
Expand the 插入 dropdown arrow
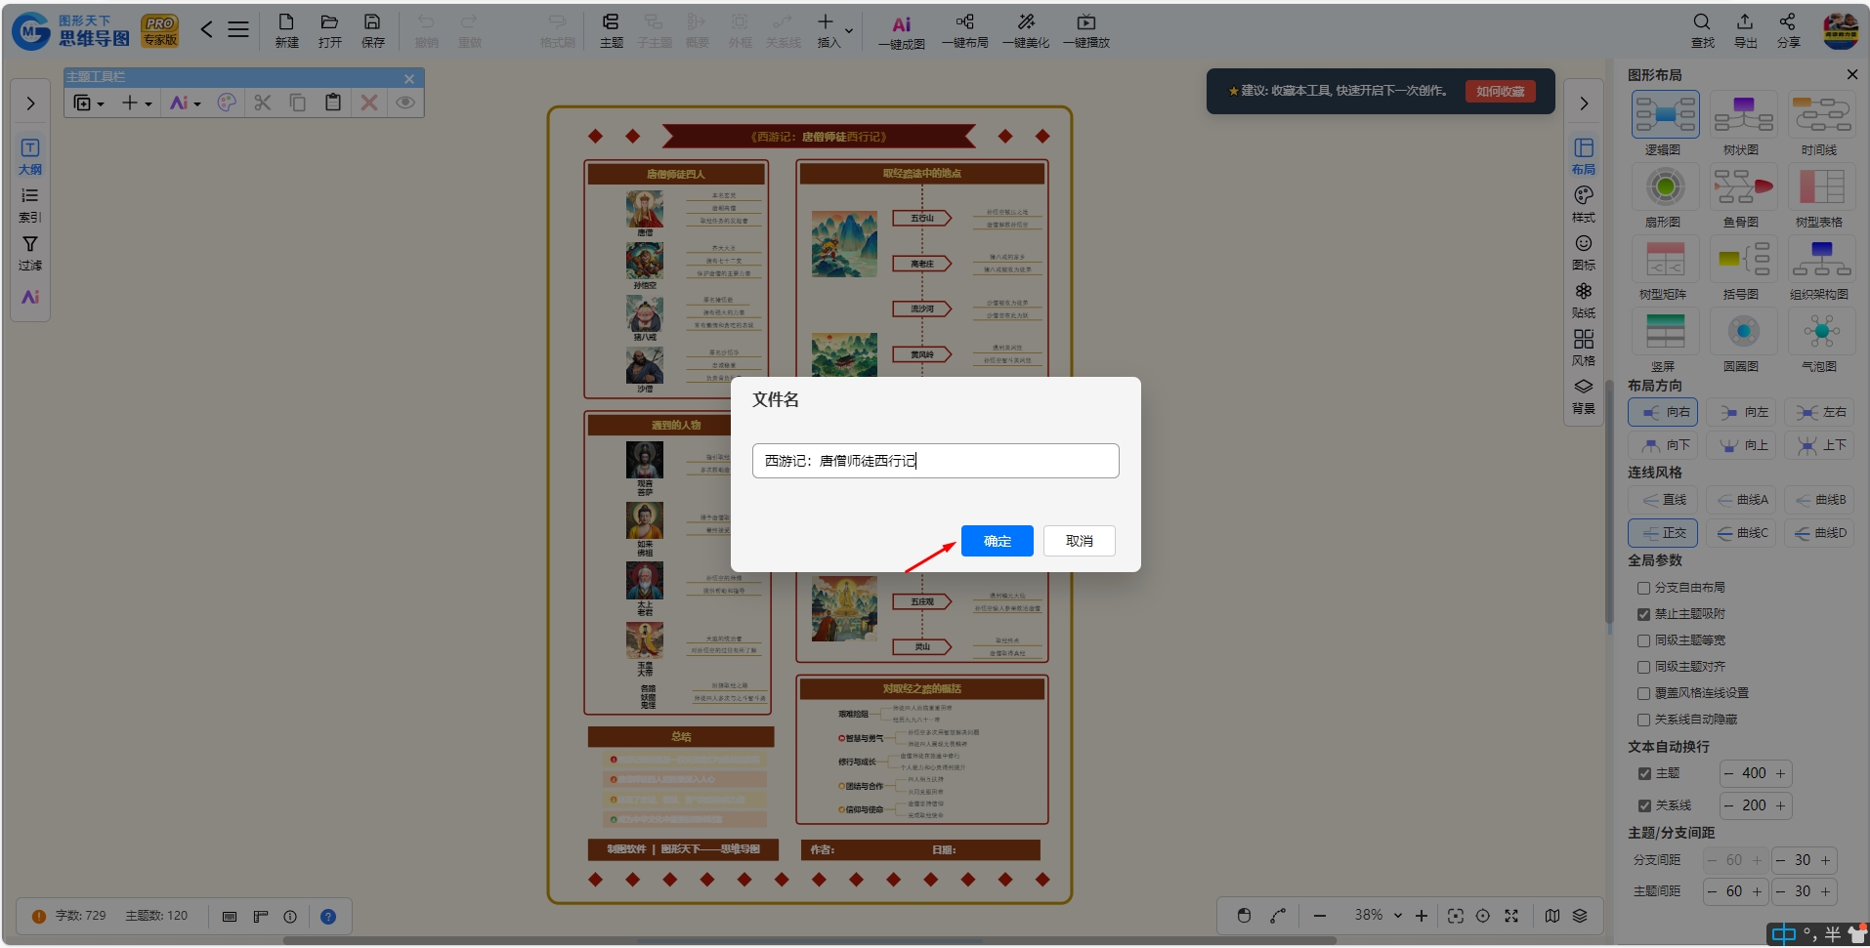pyautogui.click(x=849, y=31)
